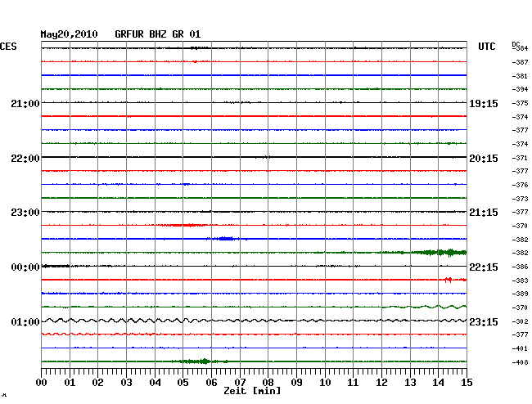Click the DC value '-373'
532x404 pixels.
(x=520, y=199)
